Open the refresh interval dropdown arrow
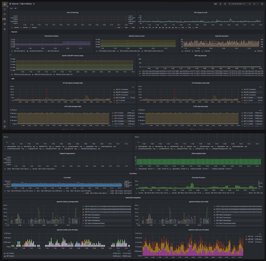The image size is (266, 261). pyautogui.click(x=258, y=4)
